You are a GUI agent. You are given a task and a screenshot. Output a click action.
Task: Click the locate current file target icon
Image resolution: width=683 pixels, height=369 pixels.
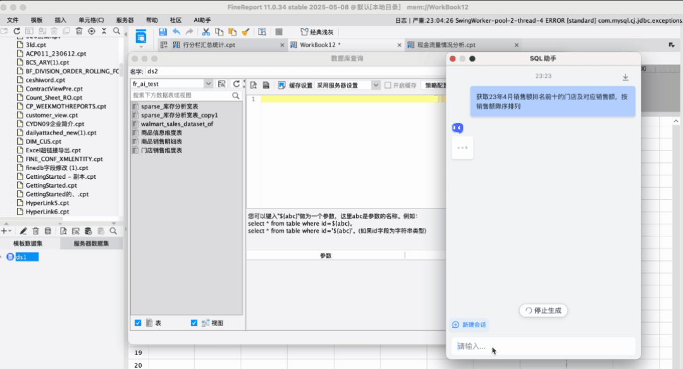coord(92,31)
